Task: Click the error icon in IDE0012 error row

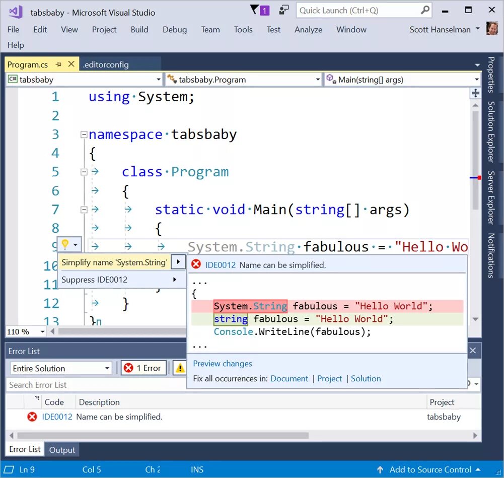Action: coord(32,417)
